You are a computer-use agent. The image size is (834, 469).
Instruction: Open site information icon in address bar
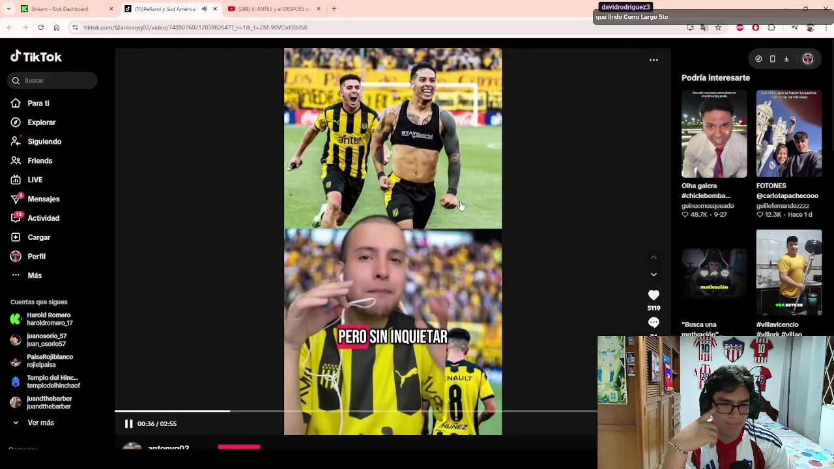tap(75, 27)
